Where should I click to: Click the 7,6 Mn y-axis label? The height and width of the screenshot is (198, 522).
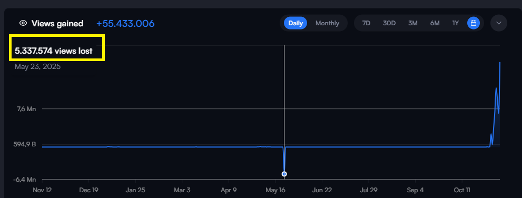coord(26,109)
